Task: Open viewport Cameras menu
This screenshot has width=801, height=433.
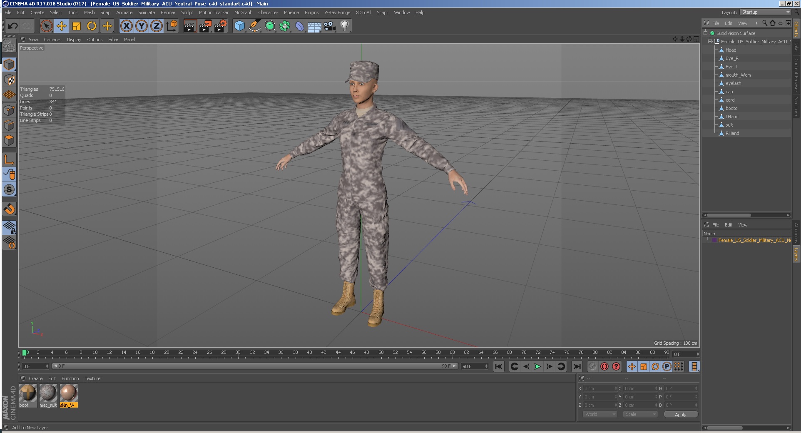Action: tap(52, 40)
